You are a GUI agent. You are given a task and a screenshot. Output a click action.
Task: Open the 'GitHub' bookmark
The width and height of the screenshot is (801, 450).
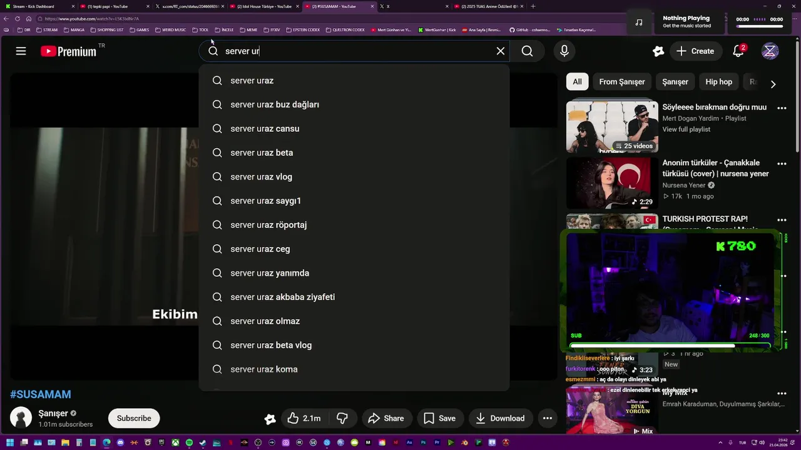point(529,30)
